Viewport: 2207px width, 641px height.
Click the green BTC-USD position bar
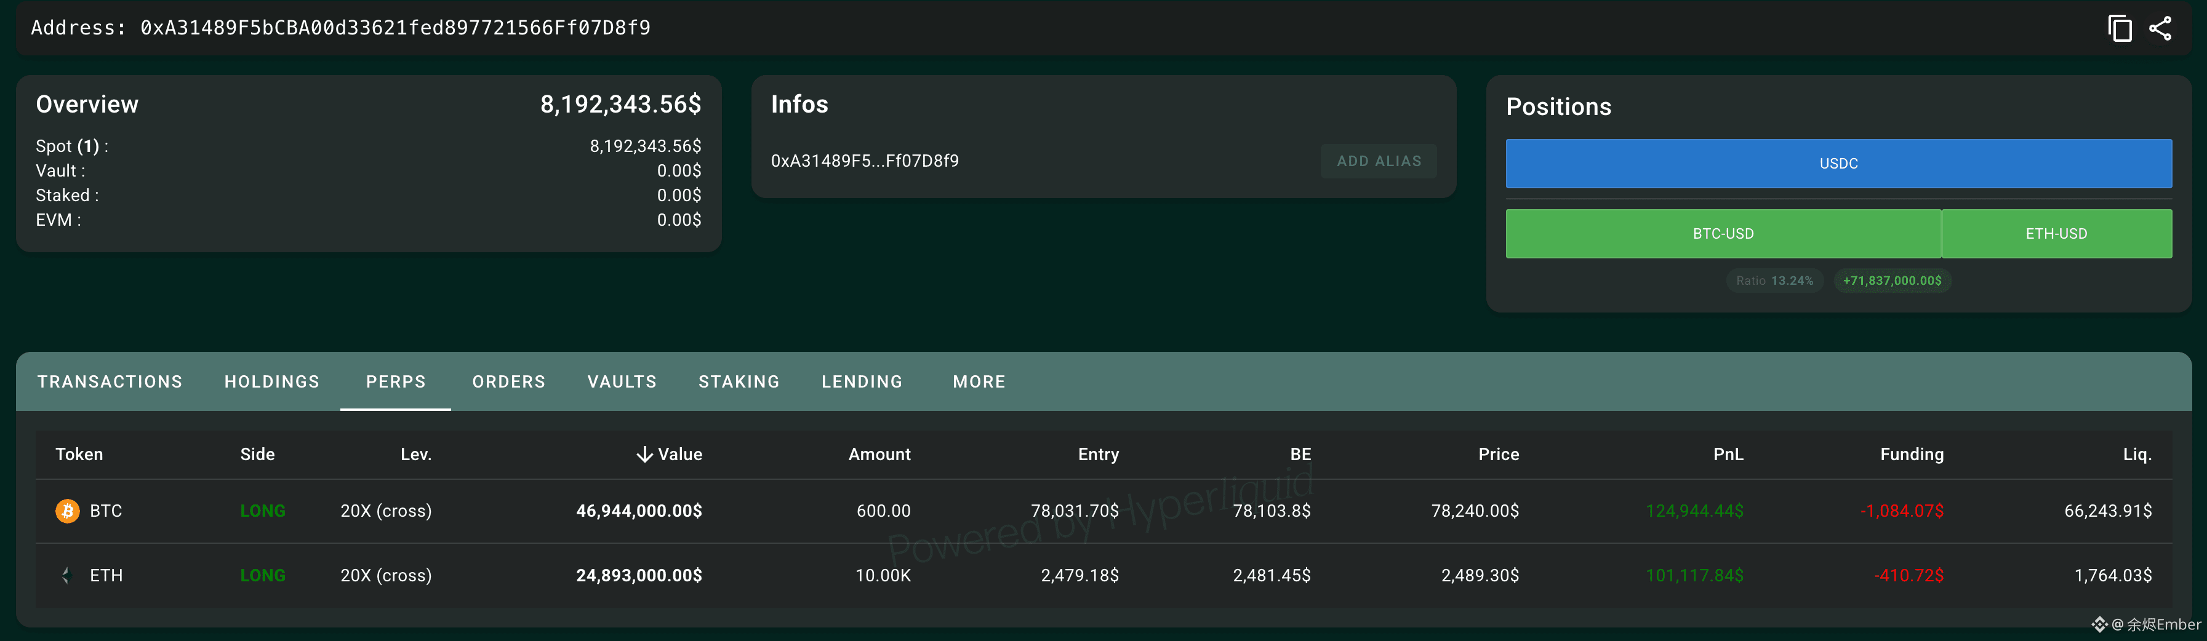click(1723, 234)
